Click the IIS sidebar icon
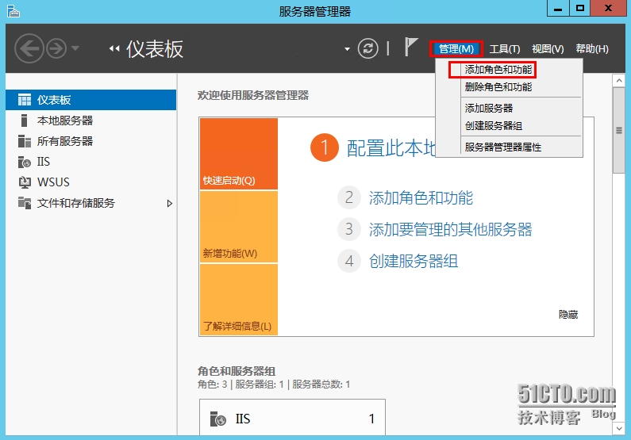Image resolution: width=631 pixels, height=440 pixels. (x=24, y=162)
